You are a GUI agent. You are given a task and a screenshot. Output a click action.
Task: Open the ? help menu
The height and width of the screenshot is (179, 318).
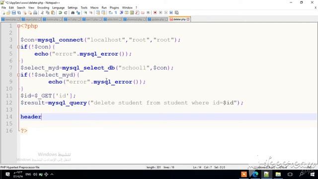click(136, 8)
